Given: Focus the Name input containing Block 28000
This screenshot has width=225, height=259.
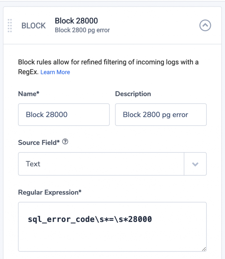Looking at the screenshot, I should coord(64,115).
